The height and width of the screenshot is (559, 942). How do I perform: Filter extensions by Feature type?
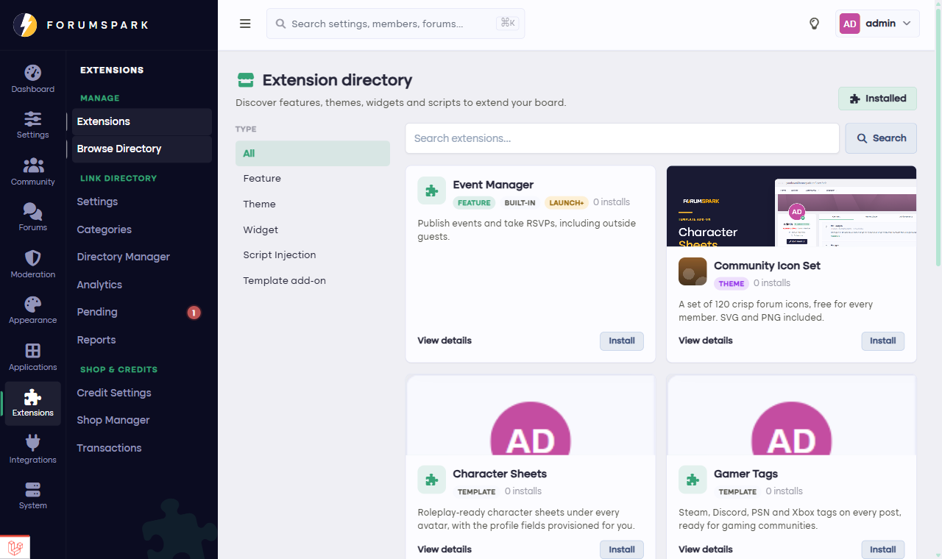point(313,179)
